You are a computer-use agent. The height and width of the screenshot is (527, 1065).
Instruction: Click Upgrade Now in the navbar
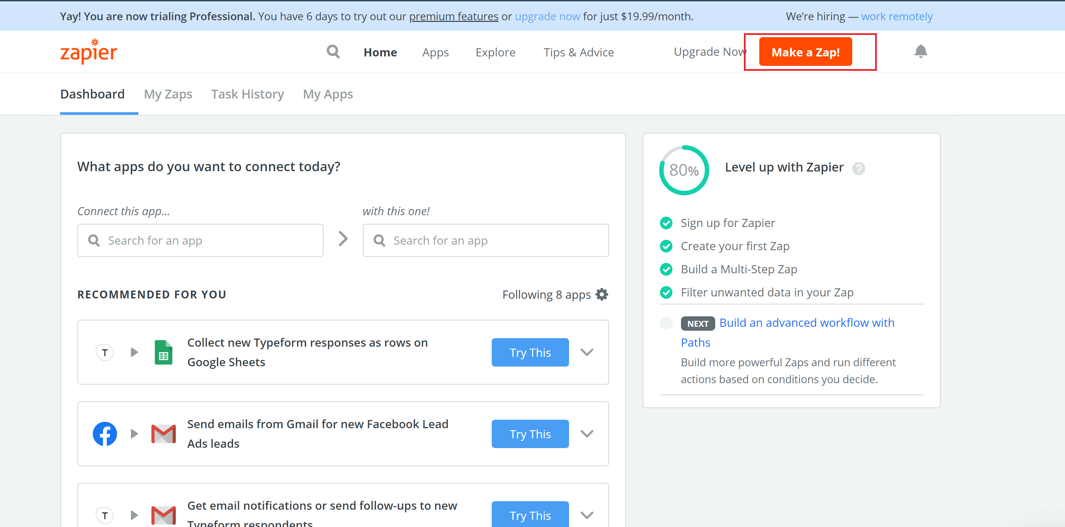(710, 52)
